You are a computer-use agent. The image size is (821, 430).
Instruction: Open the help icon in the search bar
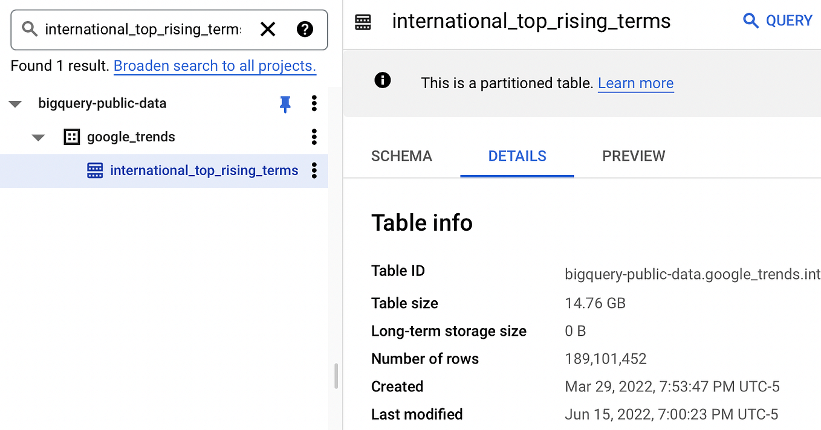tap(305, 29)
